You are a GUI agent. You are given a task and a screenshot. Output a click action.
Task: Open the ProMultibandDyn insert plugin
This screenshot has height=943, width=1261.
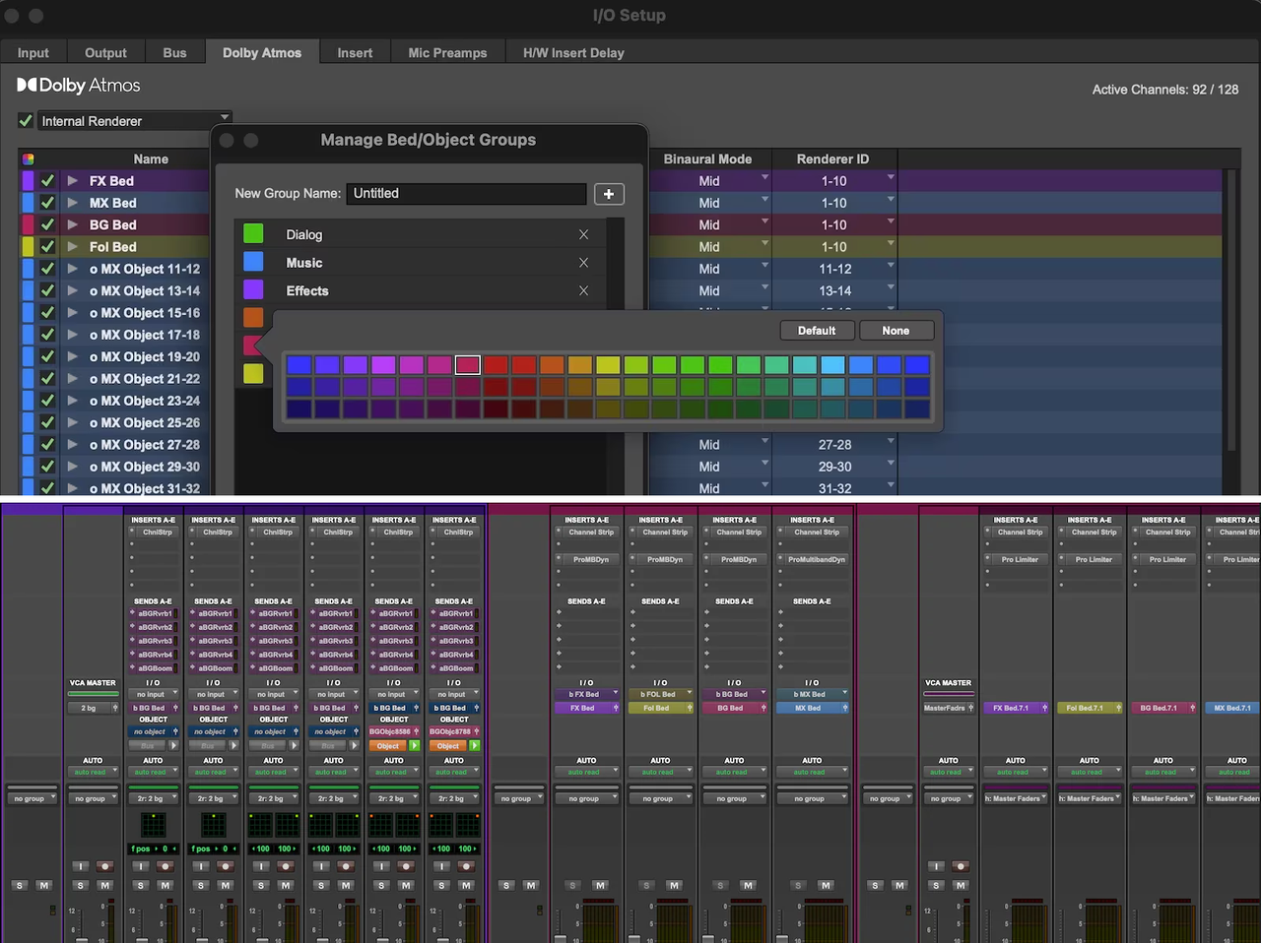tap(816, 560)
